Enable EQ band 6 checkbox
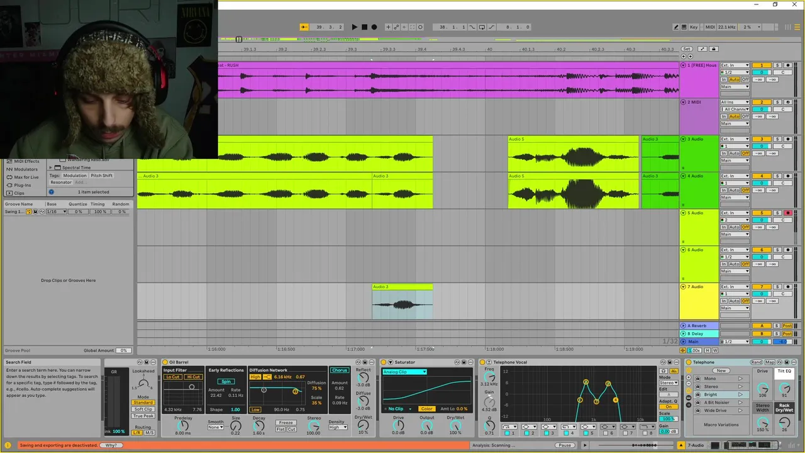The height and width of the screenshot is (453, 805). tap(605, 433)
